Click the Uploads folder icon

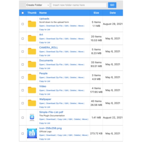[x=32, y=24]
